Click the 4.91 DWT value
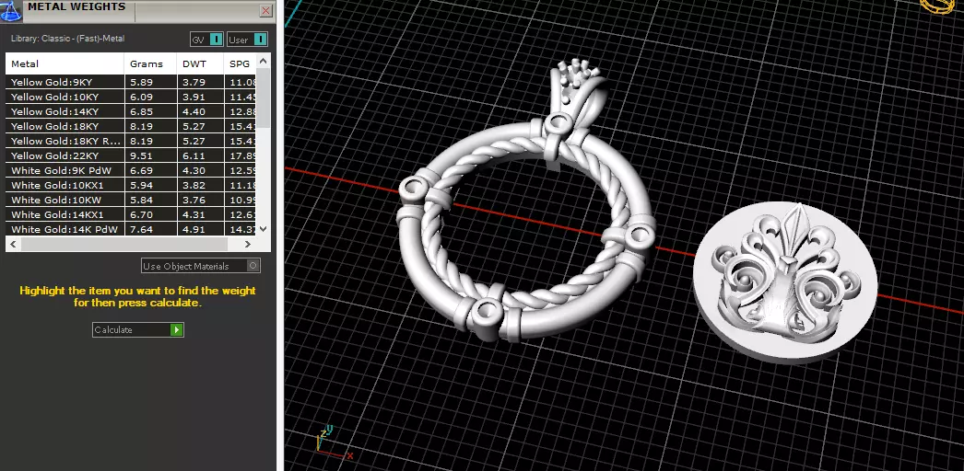 pos(194,229)
